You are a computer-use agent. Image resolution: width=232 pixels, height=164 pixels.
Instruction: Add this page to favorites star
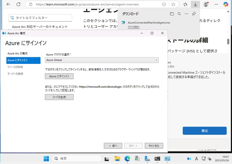point(173,5)
